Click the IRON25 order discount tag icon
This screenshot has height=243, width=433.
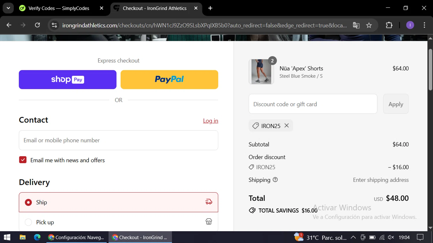pyautogui.click(x=251, y=167)
